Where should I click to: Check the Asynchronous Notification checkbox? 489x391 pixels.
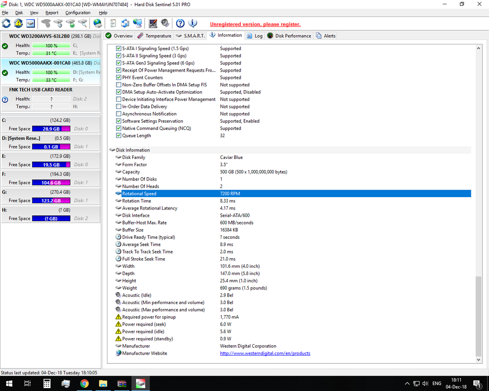pyautogui.click(x=119, y=114)
